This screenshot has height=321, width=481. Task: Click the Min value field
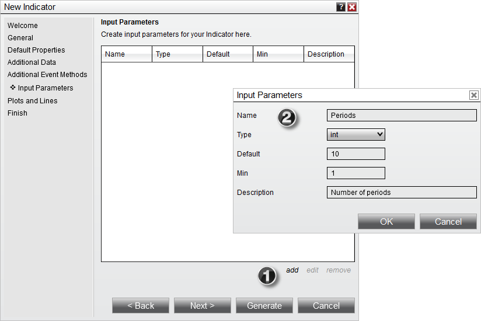coord(355,173)
